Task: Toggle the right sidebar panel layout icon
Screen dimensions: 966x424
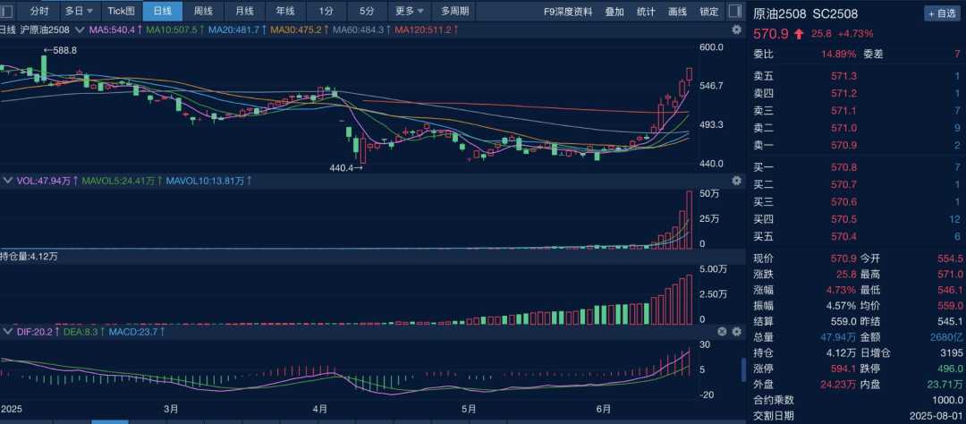Action: click(733, 11)
